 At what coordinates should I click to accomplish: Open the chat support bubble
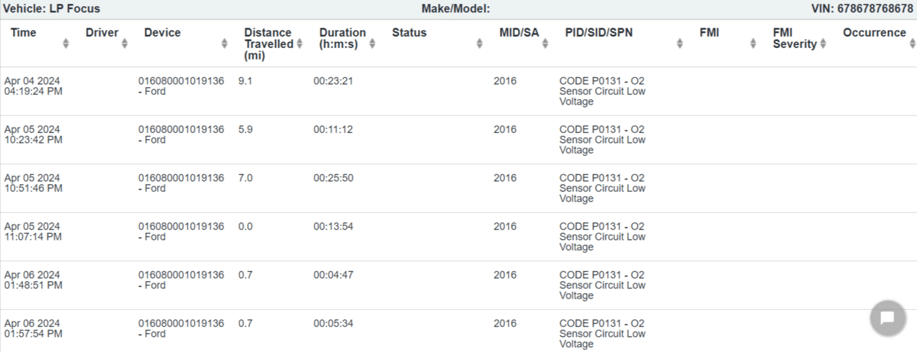[887, 318]
